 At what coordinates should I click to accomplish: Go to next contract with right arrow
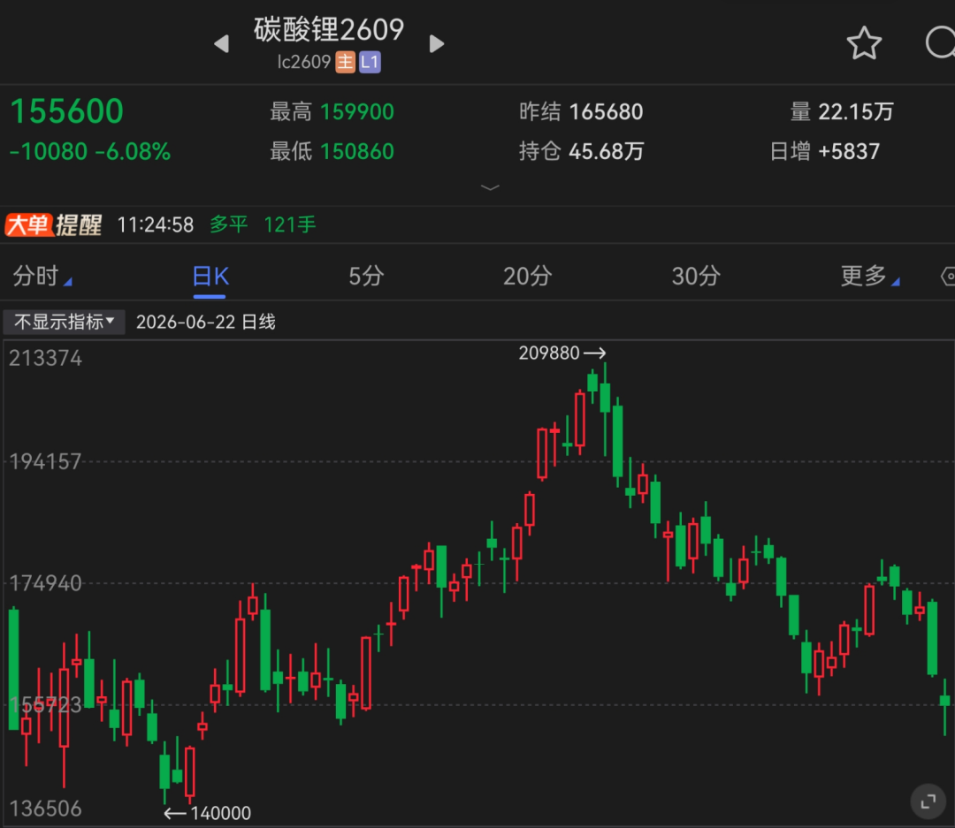click(437, 44)
